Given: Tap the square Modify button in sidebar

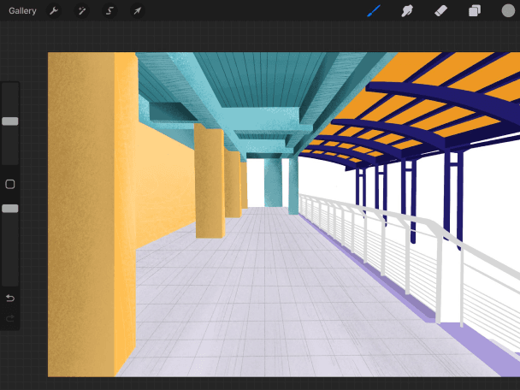Looking at the screenshot, I should 10,184.
